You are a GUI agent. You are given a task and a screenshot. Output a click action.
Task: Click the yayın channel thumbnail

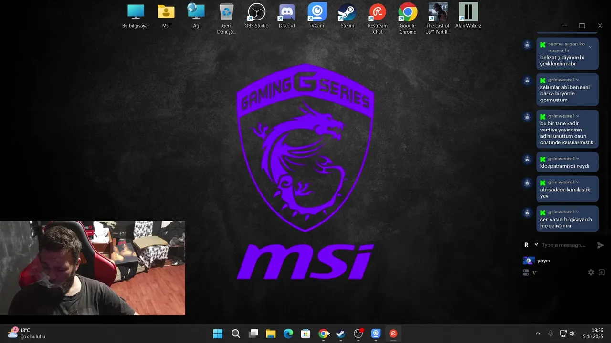(x=528, y=261)
